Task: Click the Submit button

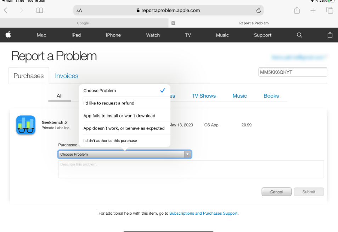Action: point(309,192)
